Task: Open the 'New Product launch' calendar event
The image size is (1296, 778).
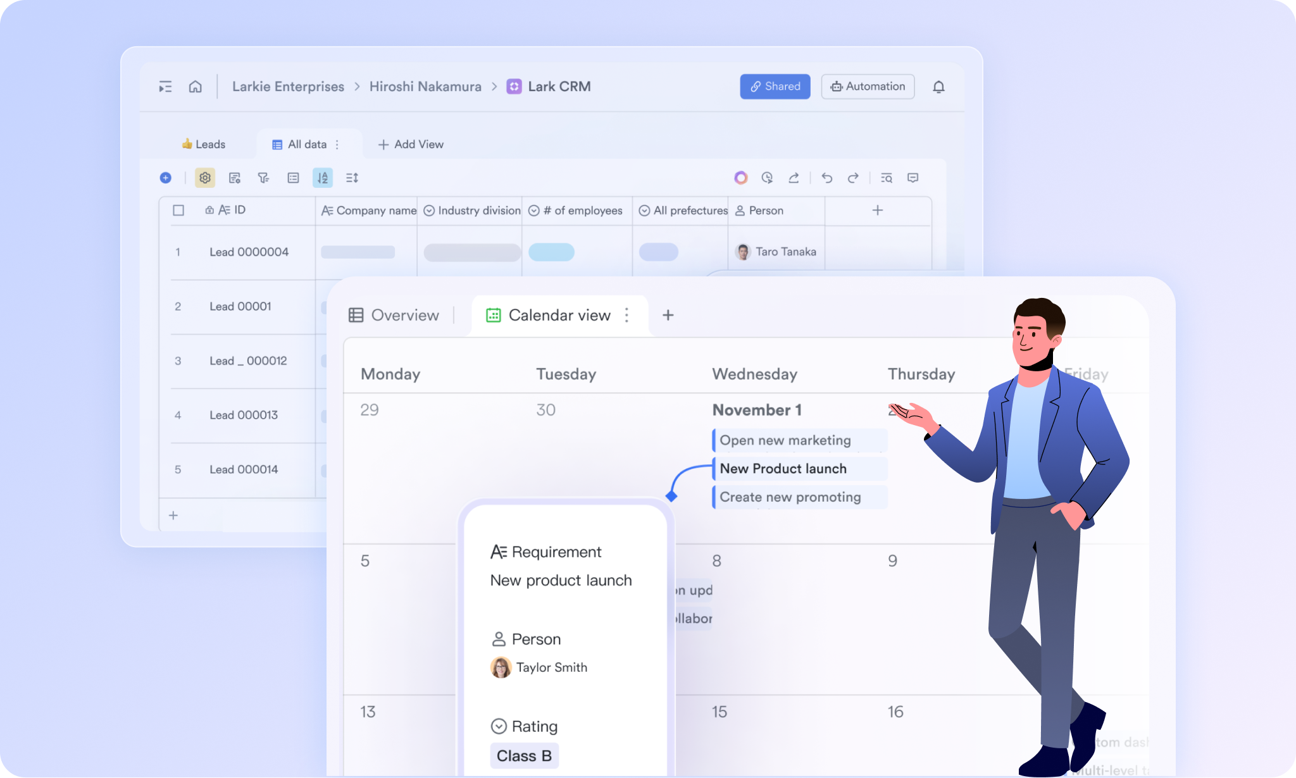Action: click(x=800, y=469)
